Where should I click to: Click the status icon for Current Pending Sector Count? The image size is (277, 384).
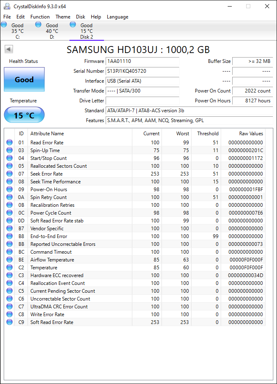(x=9, y=291)
